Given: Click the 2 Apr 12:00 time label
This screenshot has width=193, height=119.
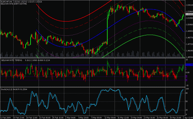Looking at the screenshot, I should point(188,118).
